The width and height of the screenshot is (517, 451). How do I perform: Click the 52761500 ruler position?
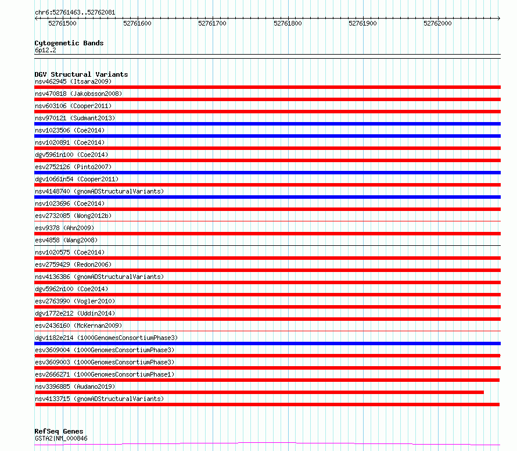coord(62,23)
